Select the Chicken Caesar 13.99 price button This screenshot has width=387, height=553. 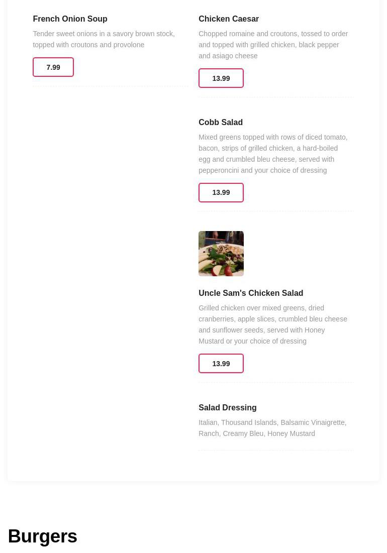tap(221, 78)
